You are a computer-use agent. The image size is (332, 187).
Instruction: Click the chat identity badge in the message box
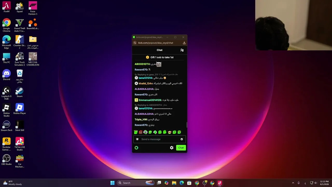tap(137, 139)
